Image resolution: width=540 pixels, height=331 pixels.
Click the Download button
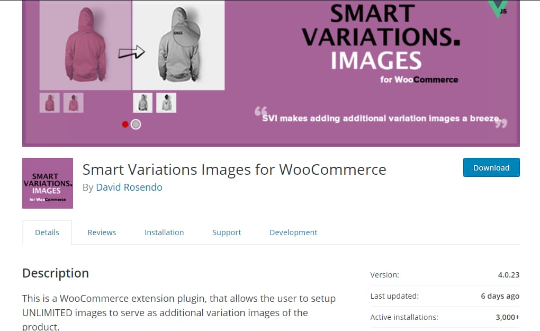coord(491,167)
